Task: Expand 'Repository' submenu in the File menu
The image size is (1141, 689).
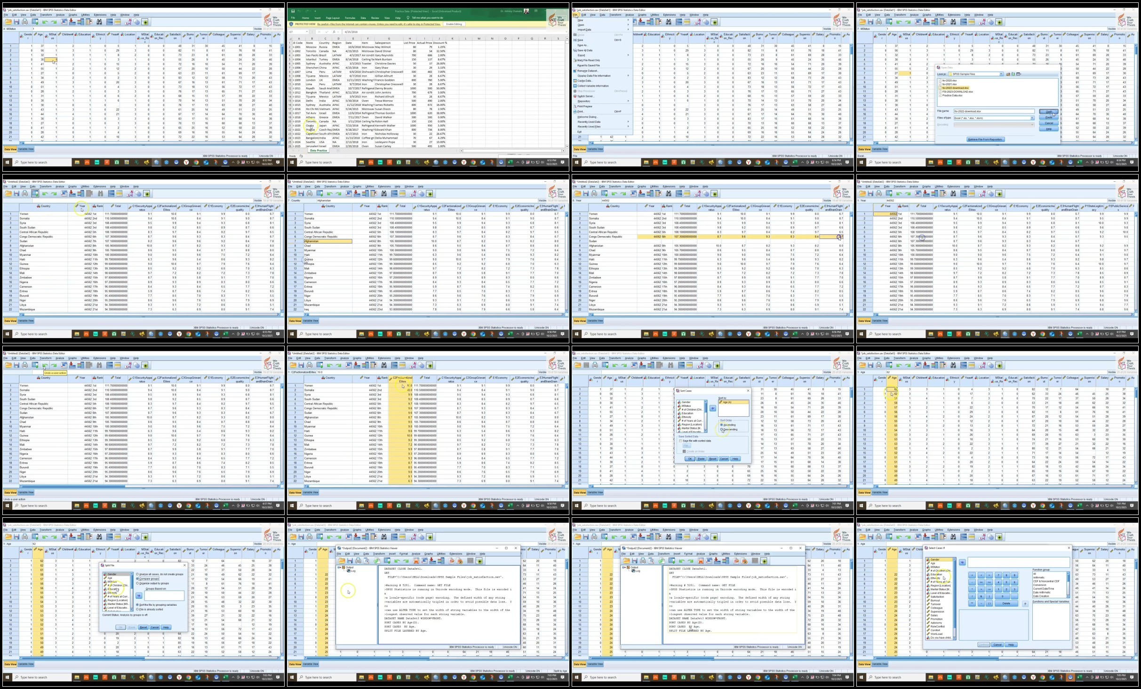Action: tap(602, 101)
